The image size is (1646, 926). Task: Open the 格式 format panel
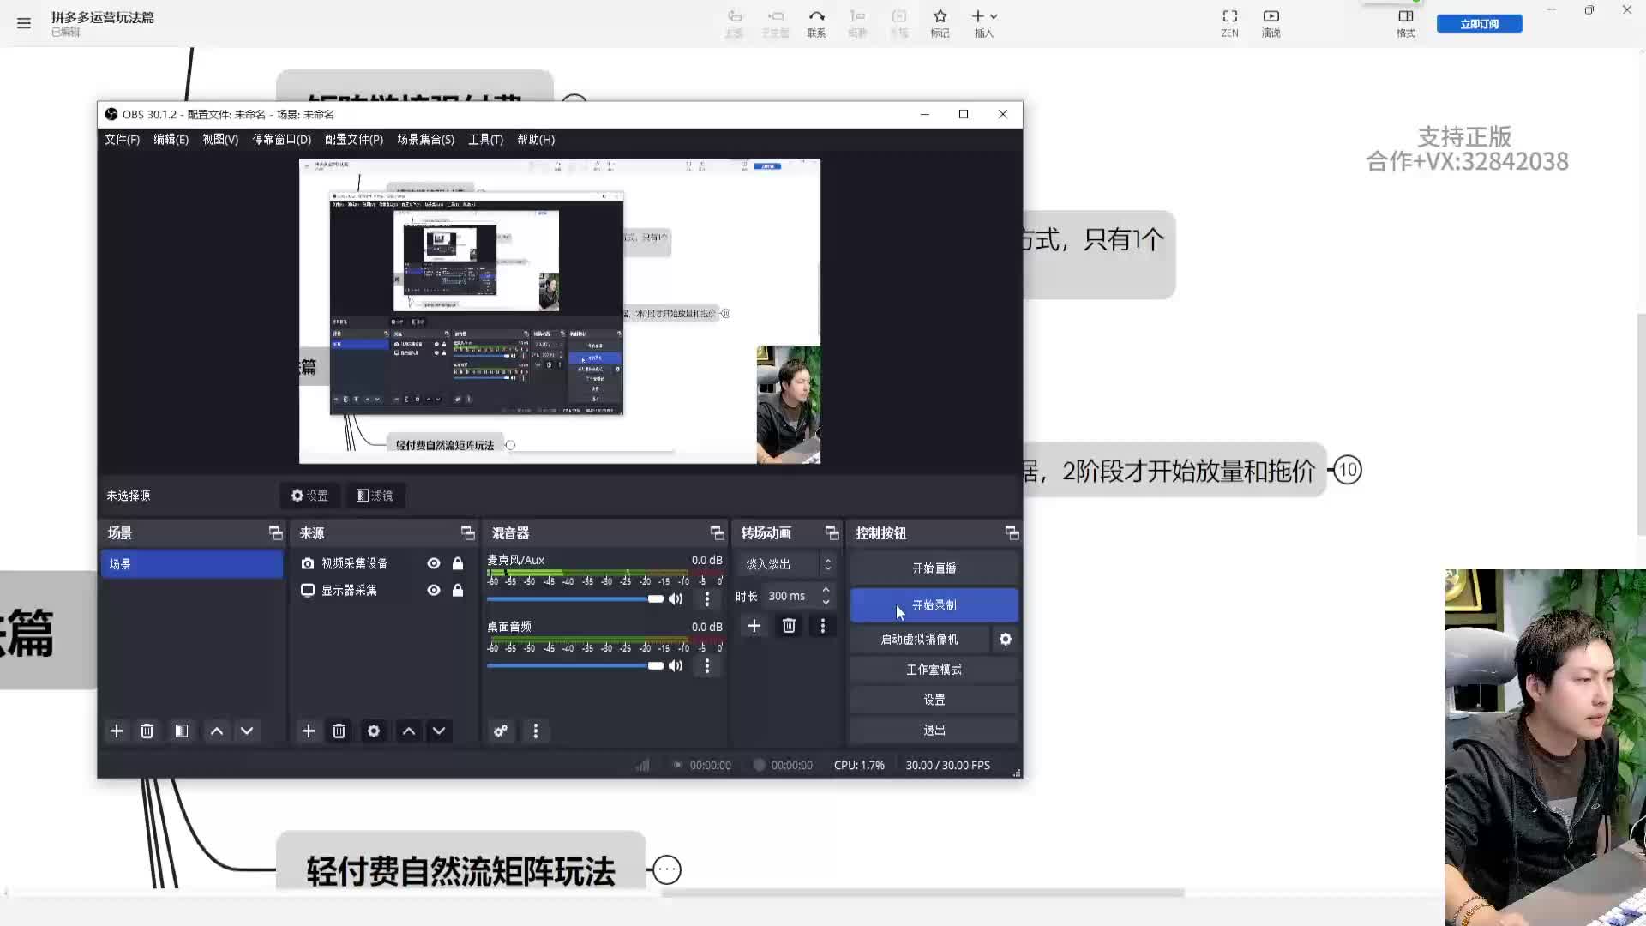[1406, 23]
